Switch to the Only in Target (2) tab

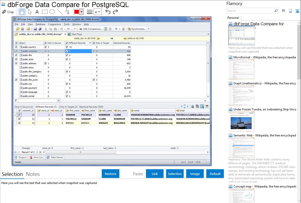tap(68, 107)
